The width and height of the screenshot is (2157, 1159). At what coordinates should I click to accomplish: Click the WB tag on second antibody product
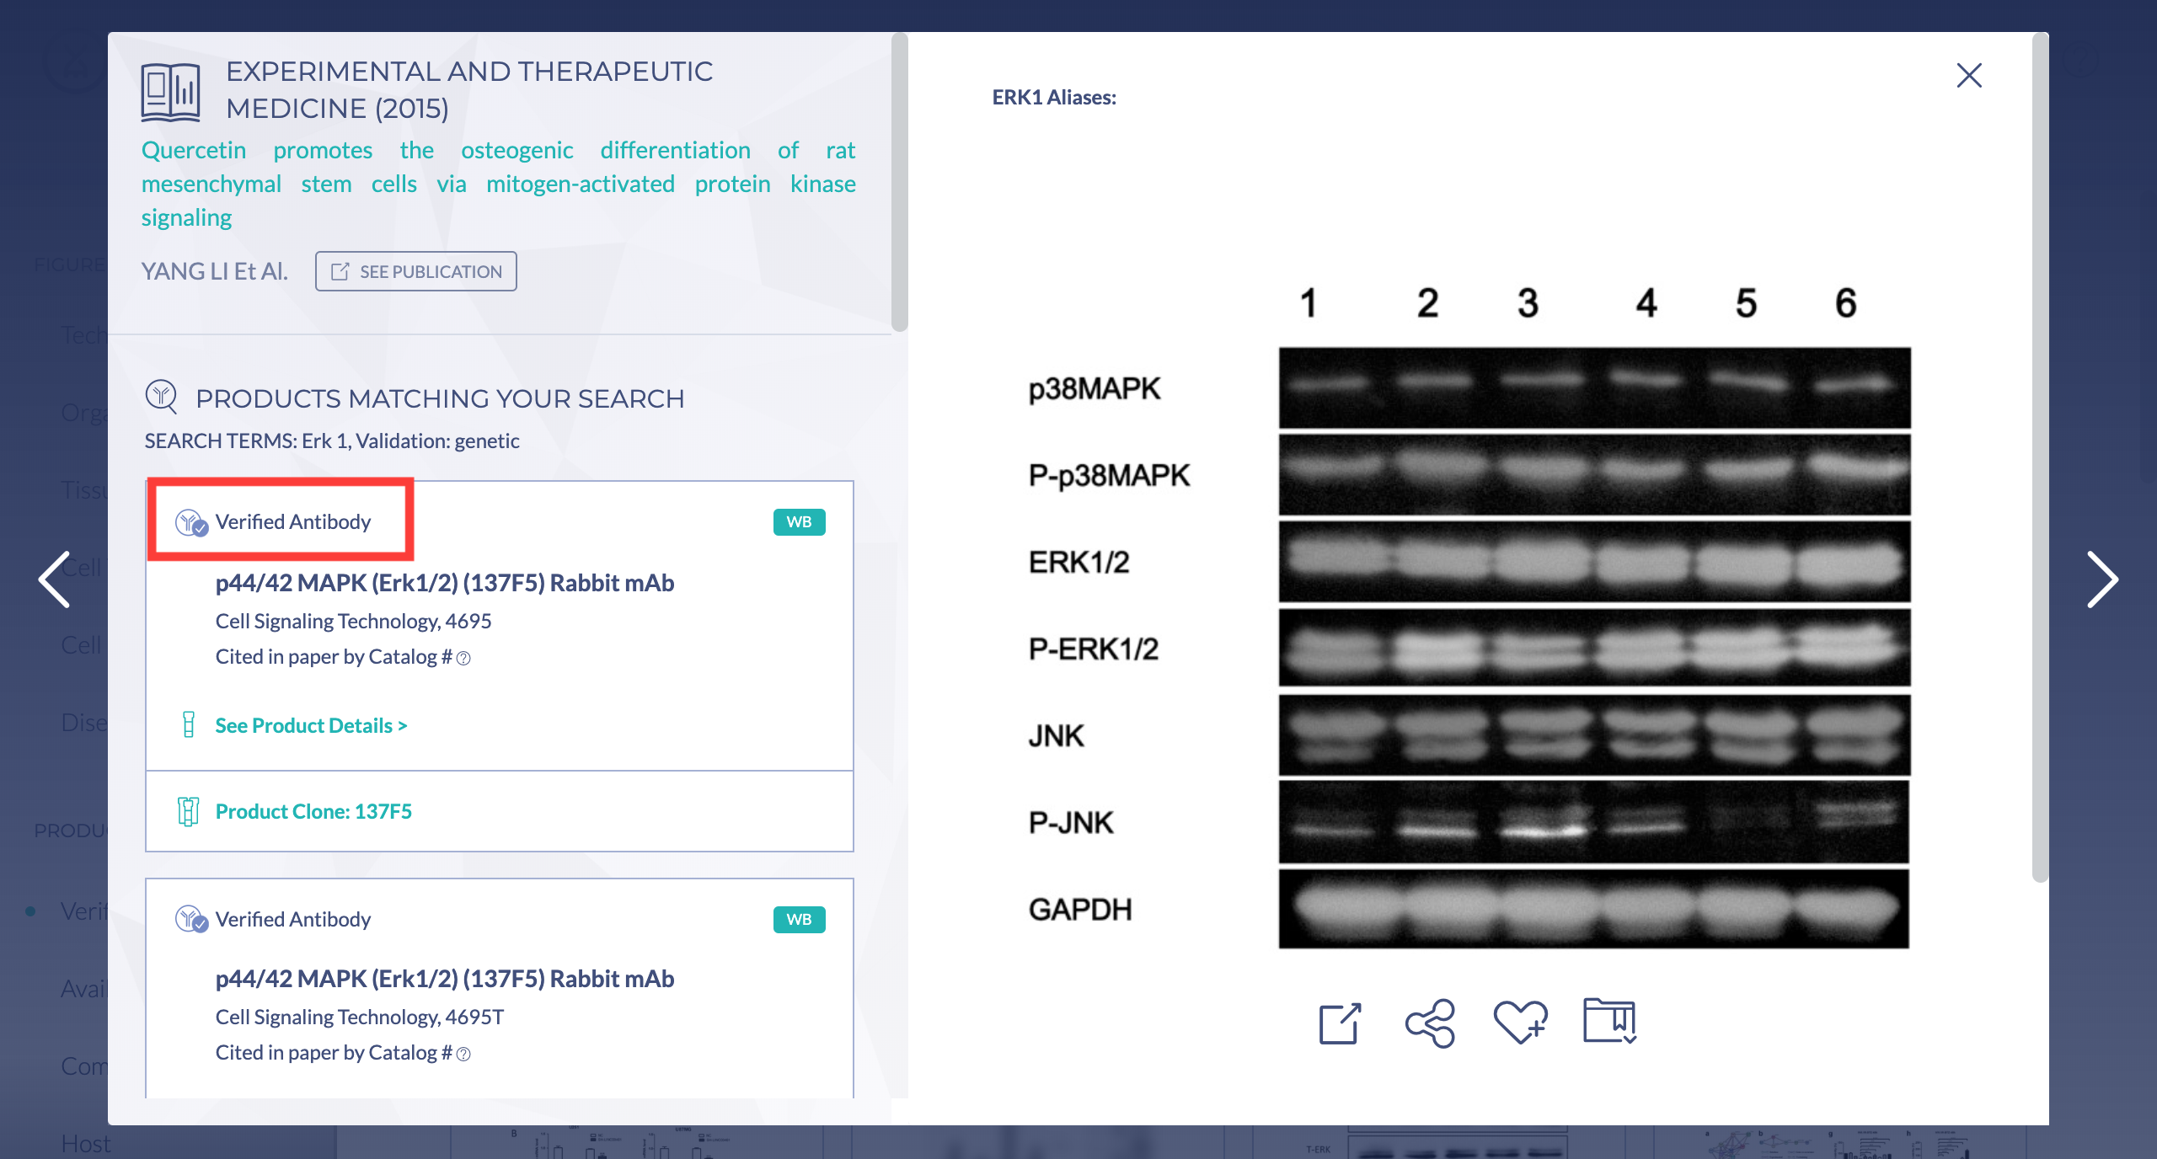[800, 918]
